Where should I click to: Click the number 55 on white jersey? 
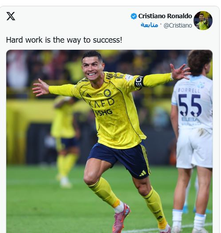point(190,105)
